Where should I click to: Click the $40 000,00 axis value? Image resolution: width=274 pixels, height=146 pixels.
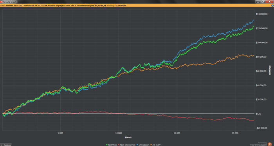click(261, 85)
